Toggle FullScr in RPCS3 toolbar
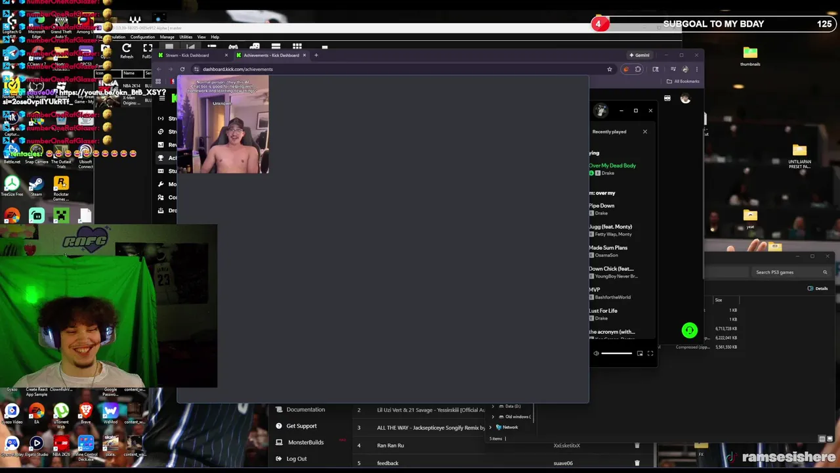 148,51
